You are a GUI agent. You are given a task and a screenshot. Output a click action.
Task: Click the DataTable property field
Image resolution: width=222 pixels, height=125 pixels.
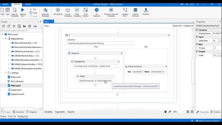tap(215, 41)
